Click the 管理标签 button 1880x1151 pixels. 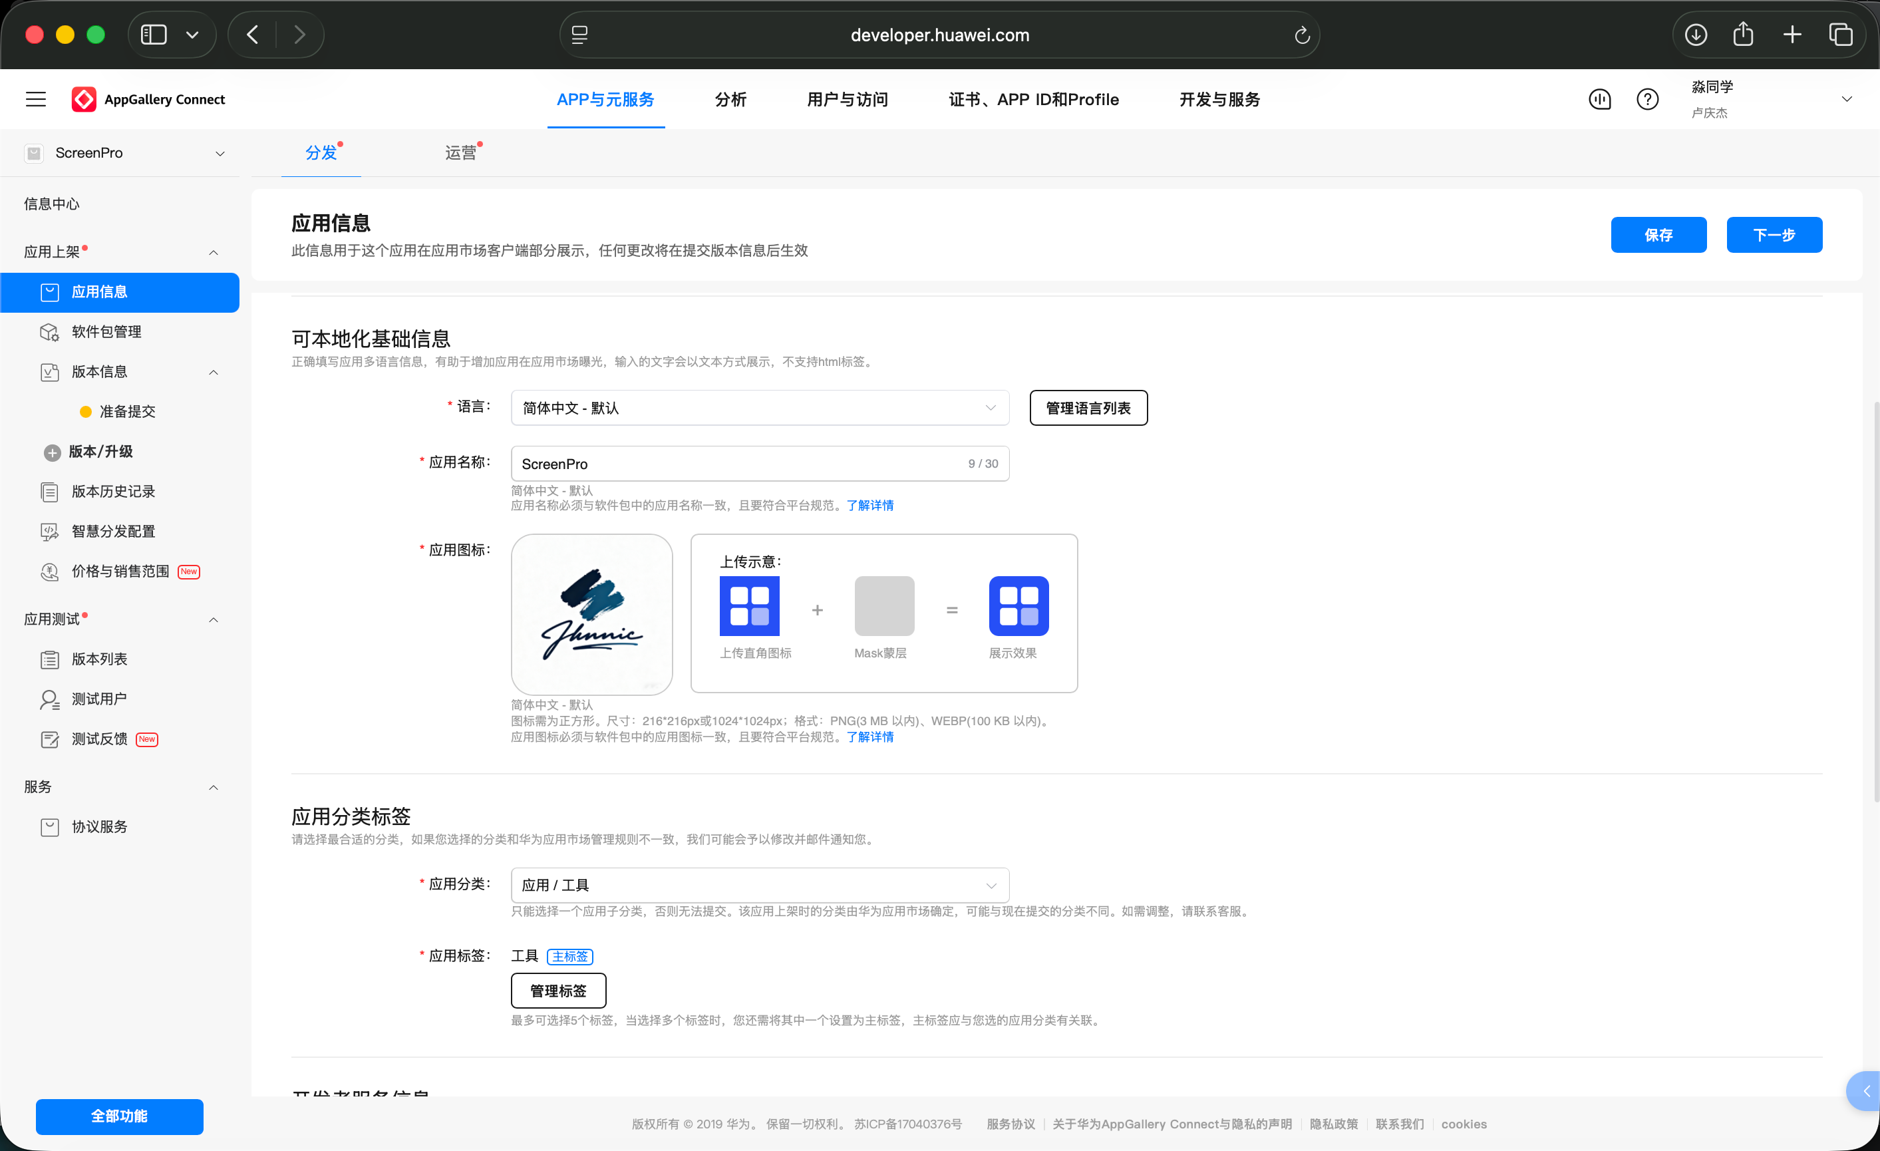[x=557, y=990]
